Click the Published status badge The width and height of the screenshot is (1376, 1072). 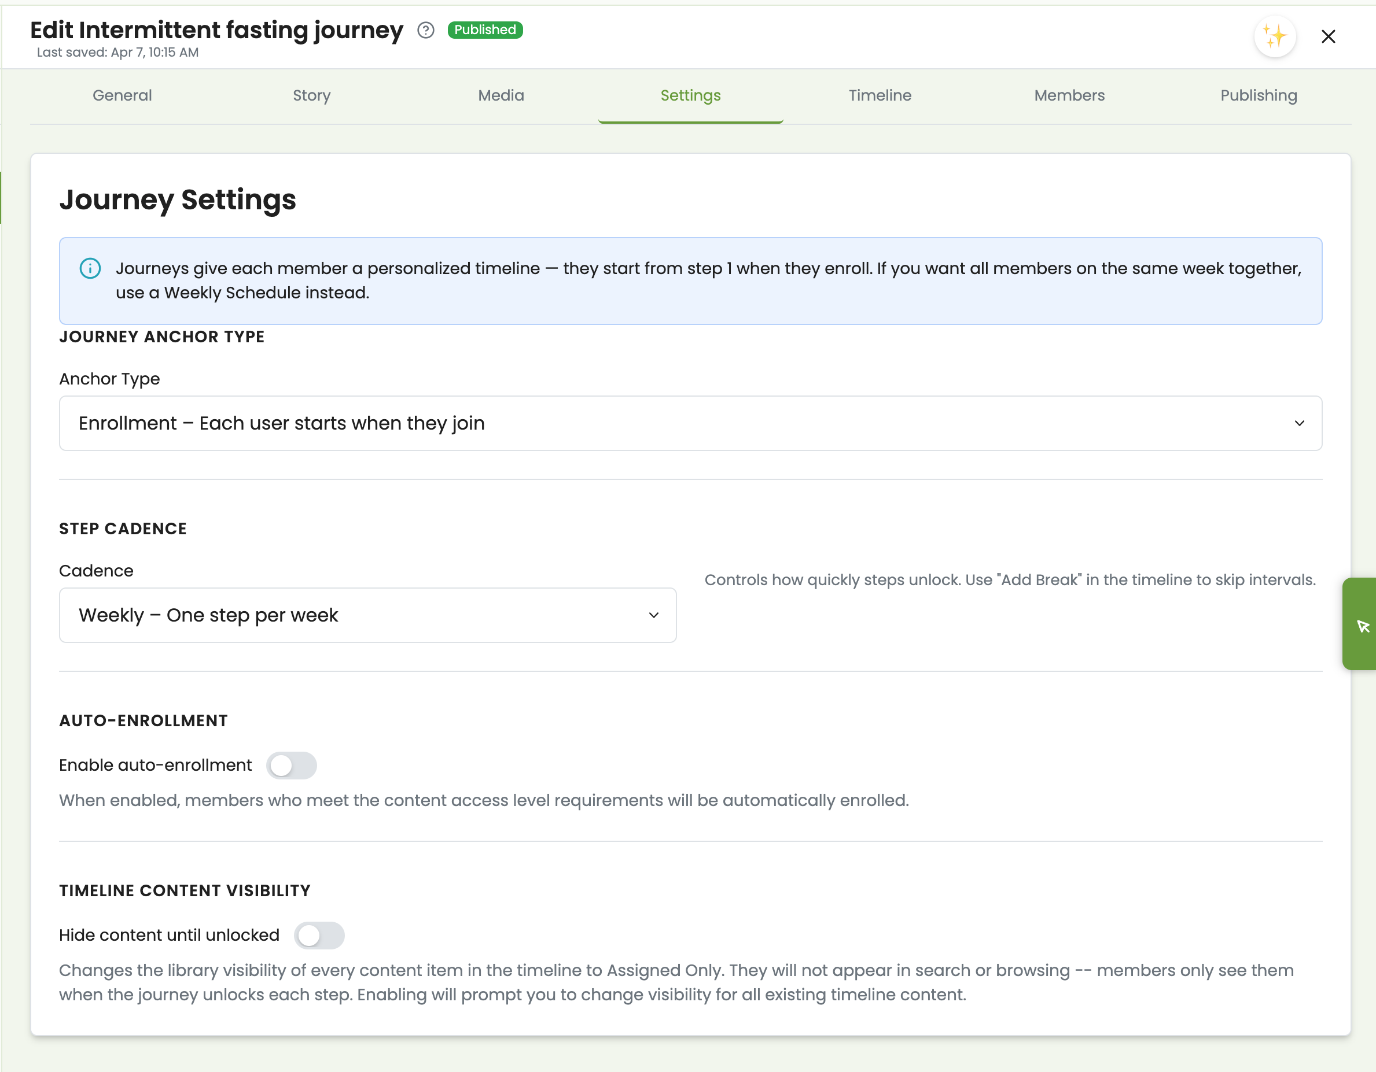(x=485, y=29)
